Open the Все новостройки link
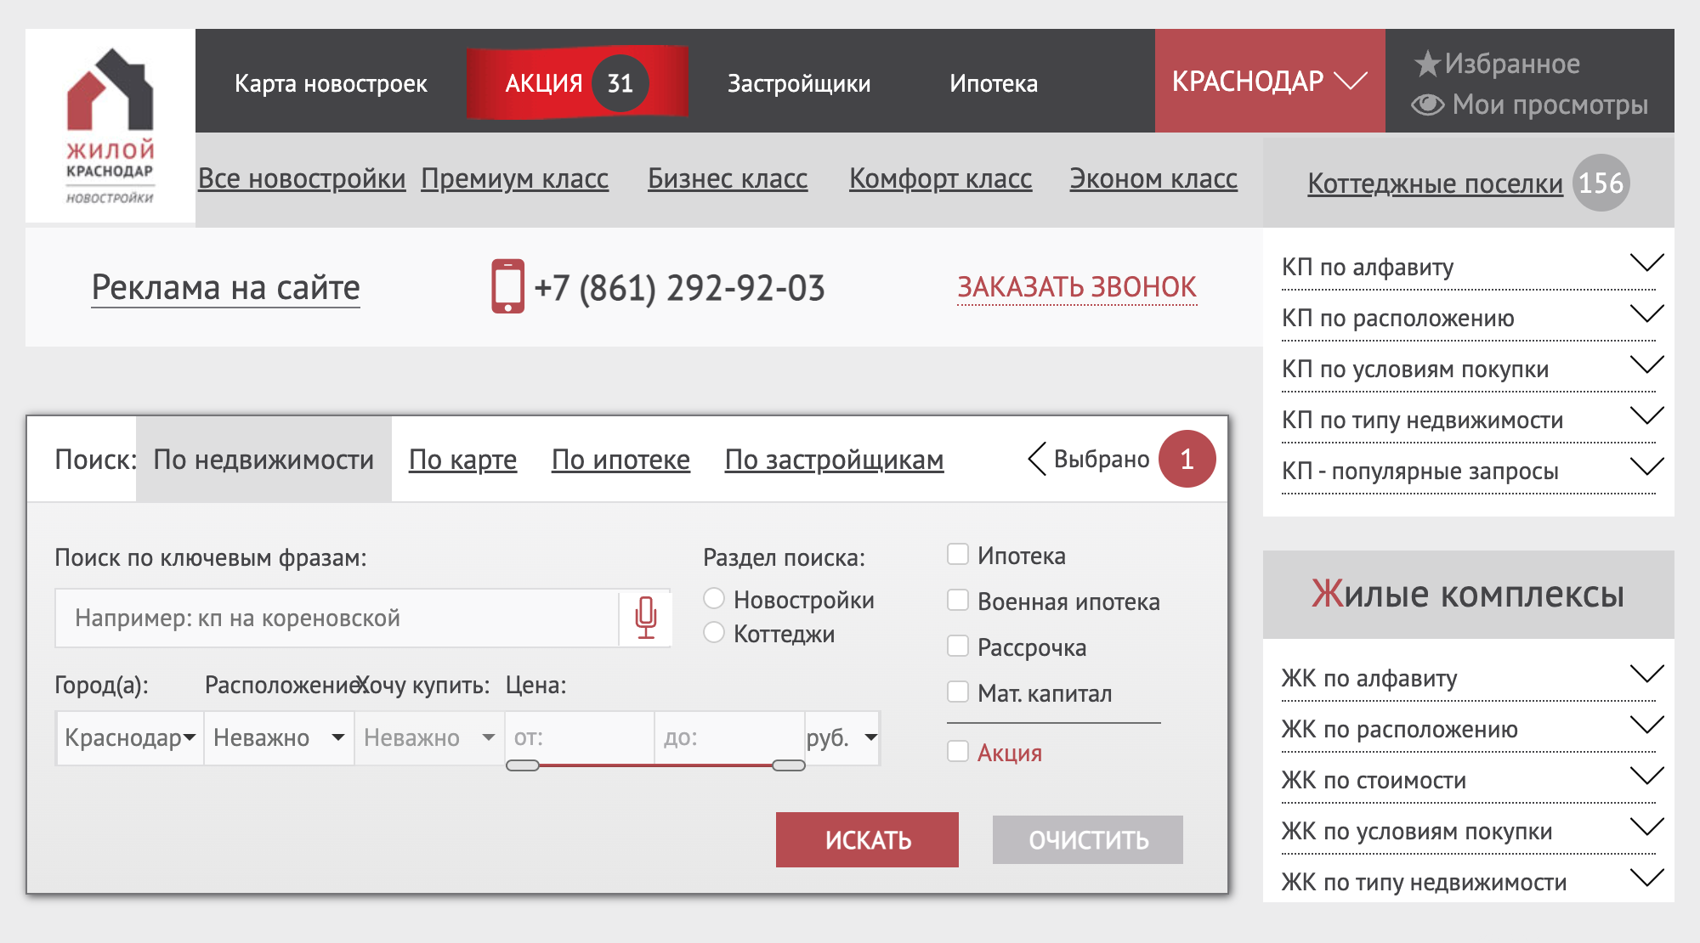The image size is (1700, 943). tap(302, 178)
